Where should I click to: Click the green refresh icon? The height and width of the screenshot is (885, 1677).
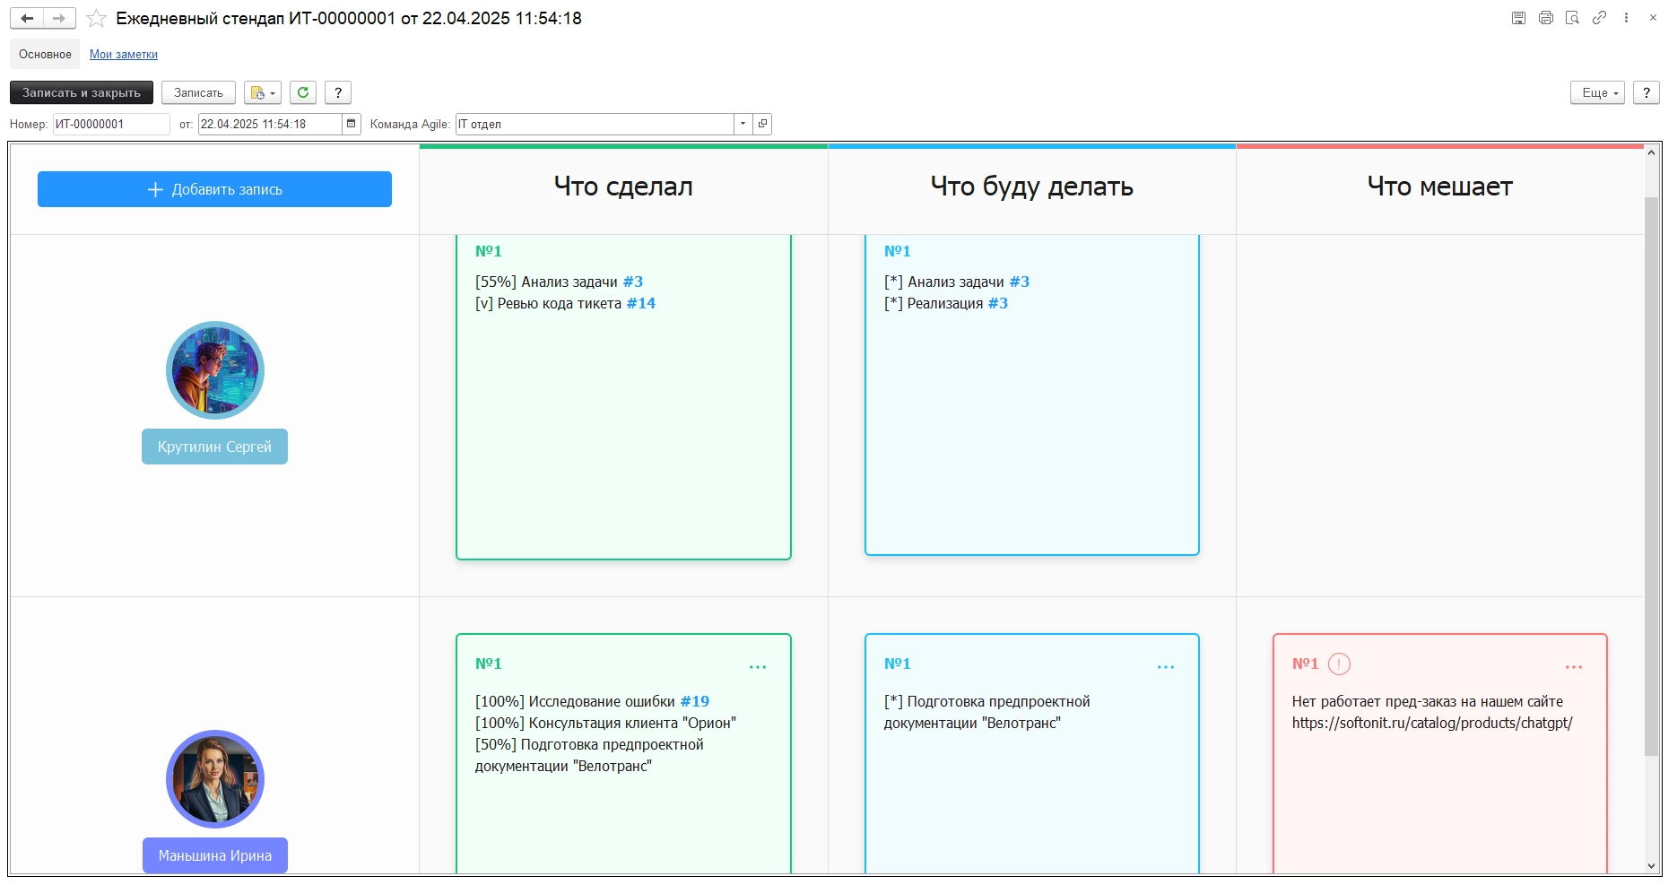tap(303, 92)
